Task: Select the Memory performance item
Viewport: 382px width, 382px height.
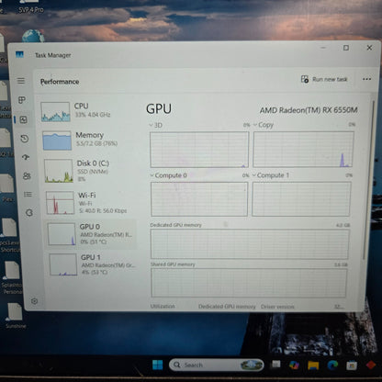Action: coord(88,140)
